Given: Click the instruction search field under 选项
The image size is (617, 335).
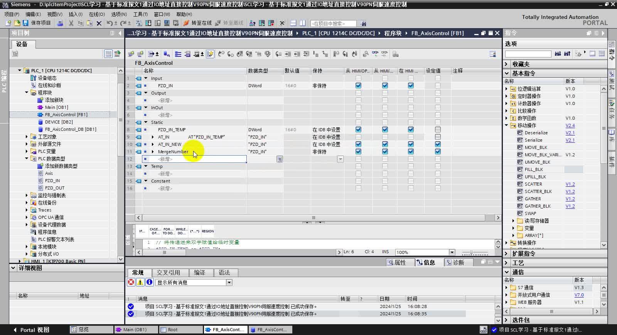Looking at the screenshot, I should (x=528, y=54).
